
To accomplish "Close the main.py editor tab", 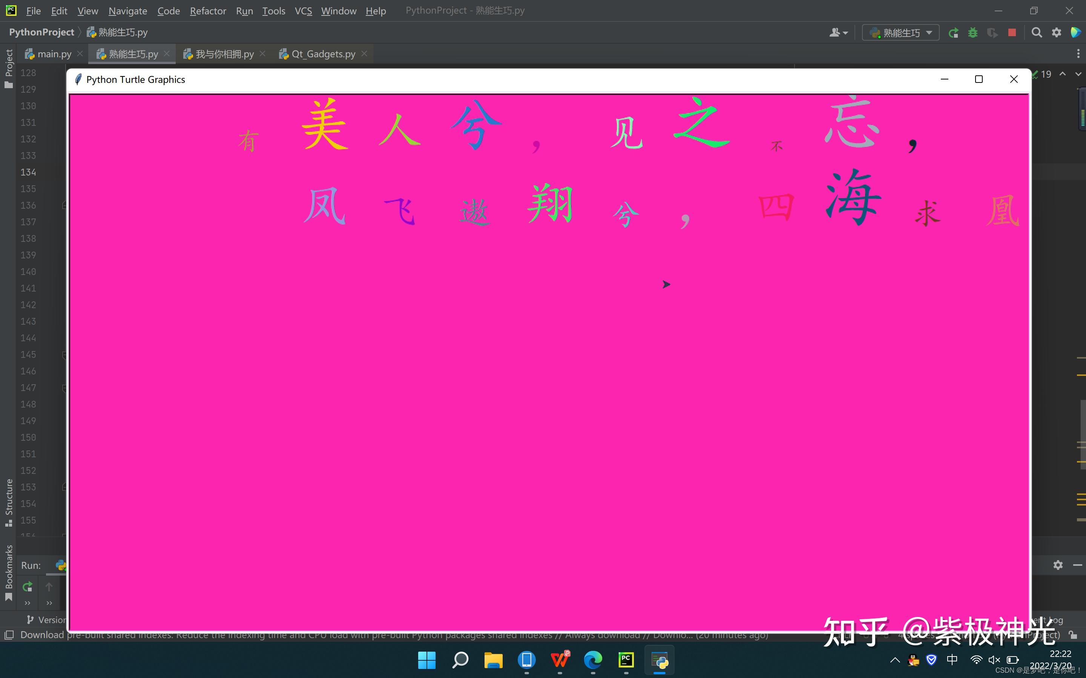I will (x=80, y=54).
